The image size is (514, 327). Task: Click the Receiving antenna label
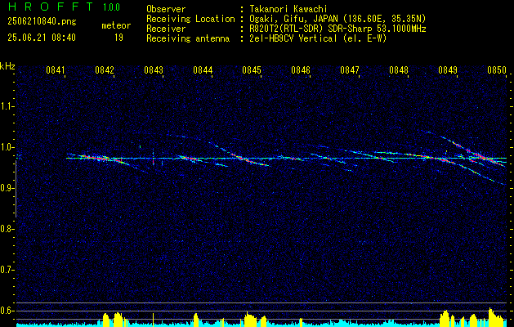click(x=188, y=38)
